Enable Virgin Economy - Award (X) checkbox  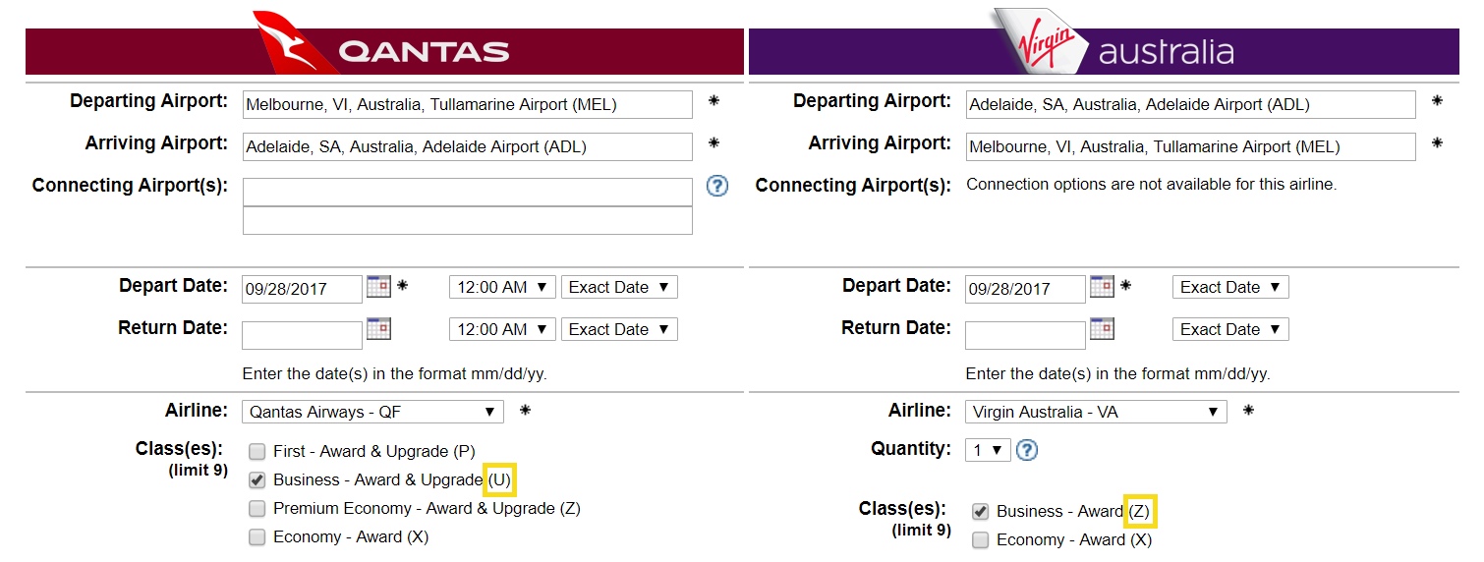[980, 540]
